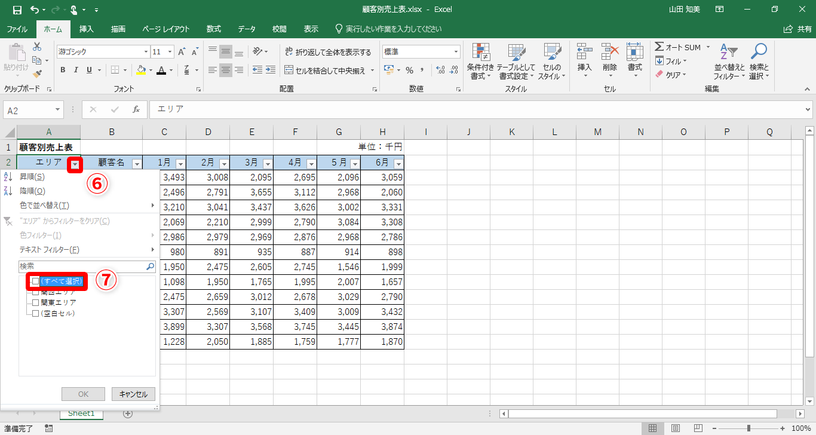Apply bold formatting with B icon

pos(63,70)
